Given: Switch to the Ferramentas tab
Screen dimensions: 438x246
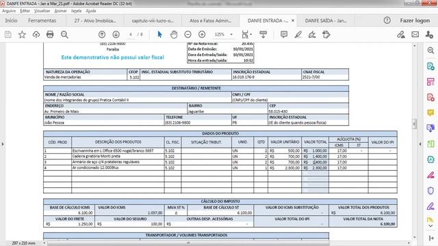Looking at the screenshot, I should pos(42,20).
